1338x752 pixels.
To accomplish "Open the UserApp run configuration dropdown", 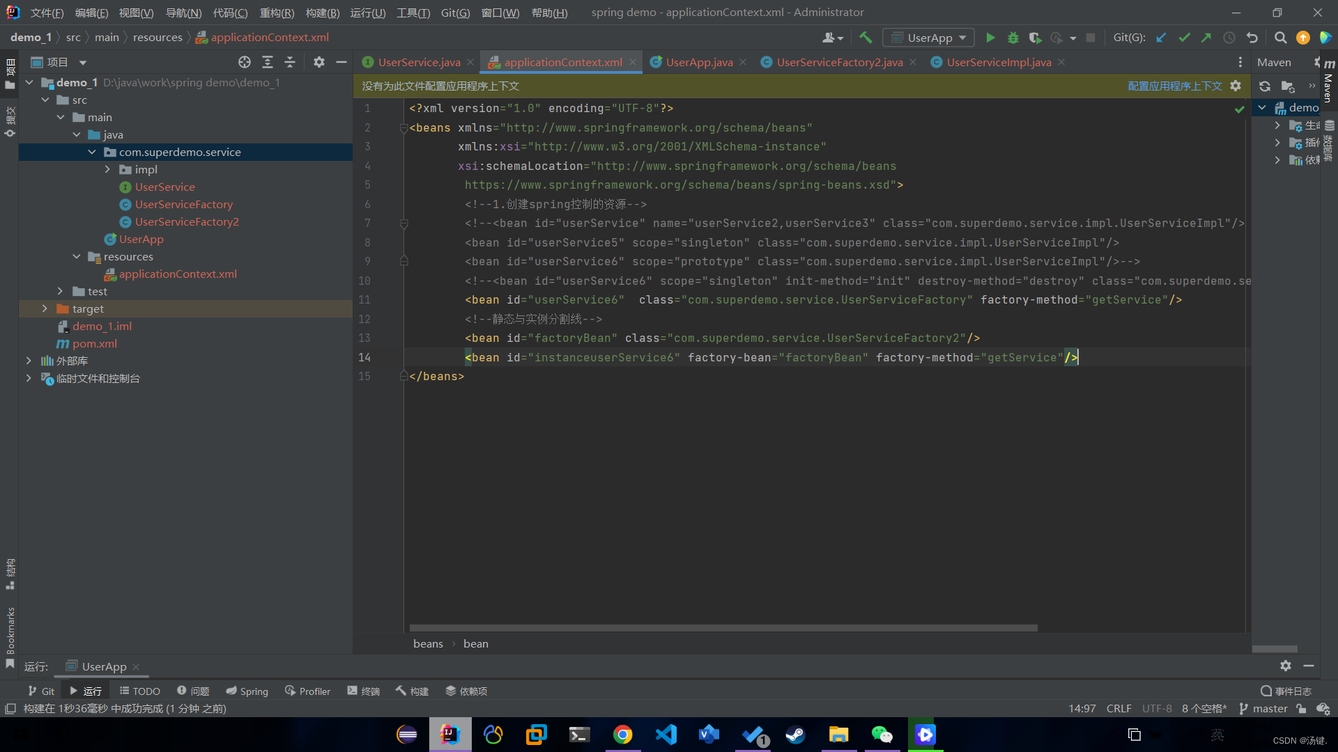I will tap(929, 38).
